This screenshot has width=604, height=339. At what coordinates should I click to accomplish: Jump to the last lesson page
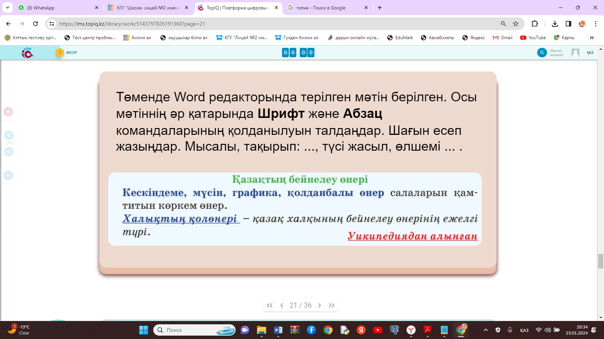331,305
